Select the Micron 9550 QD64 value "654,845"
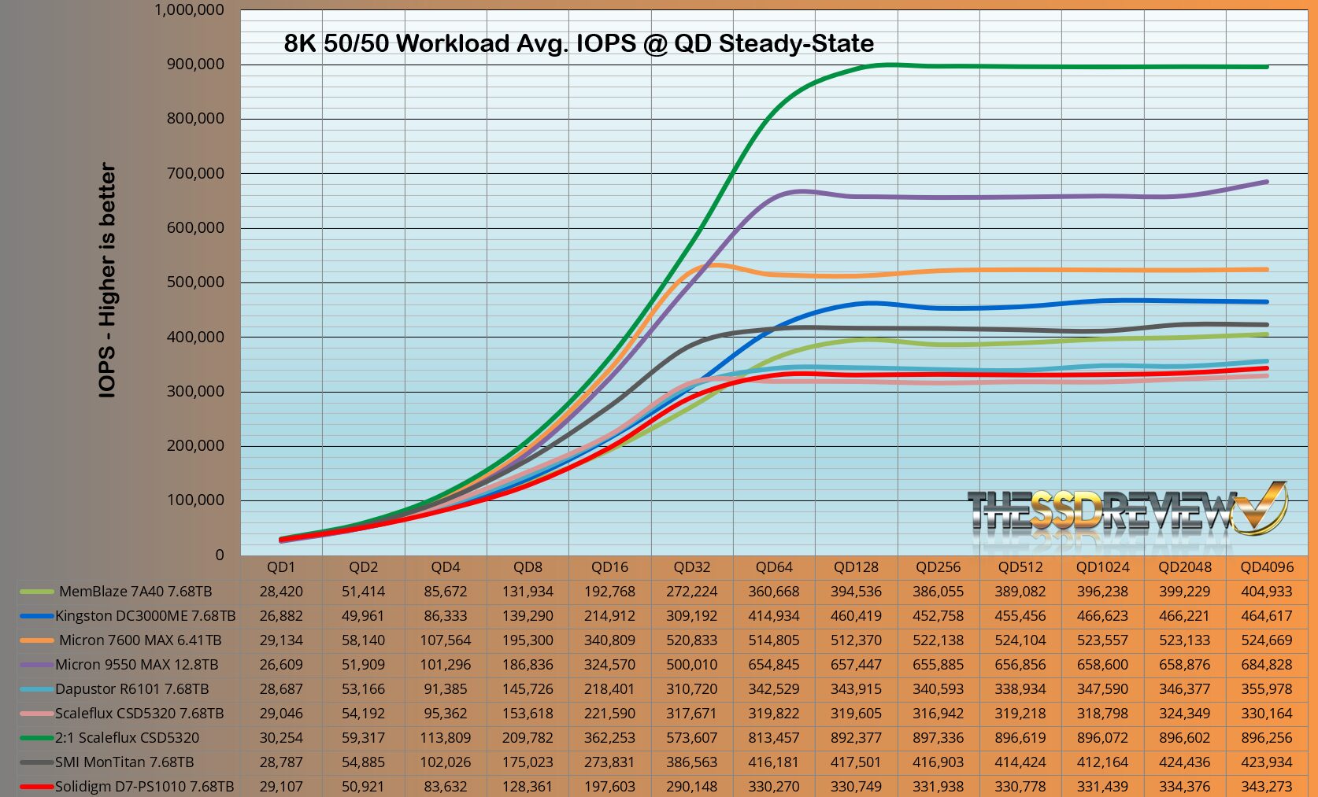Image resolution: width=1318 pixels, height=797 pixels. [774, 665]
